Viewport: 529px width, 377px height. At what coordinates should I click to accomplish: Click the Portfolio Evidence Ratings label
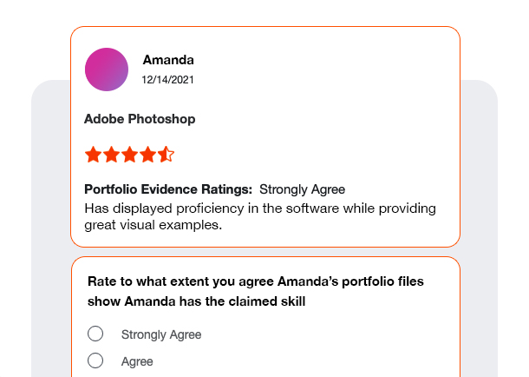[168, 189]
